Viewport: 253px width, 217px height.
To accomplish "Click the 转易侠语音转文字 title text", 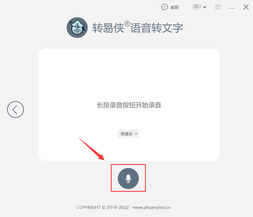I will (x=138, y=28).
